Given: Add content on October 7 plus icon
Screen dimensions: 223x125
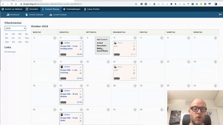Looking at the screenshot, I should click(215, 38).
